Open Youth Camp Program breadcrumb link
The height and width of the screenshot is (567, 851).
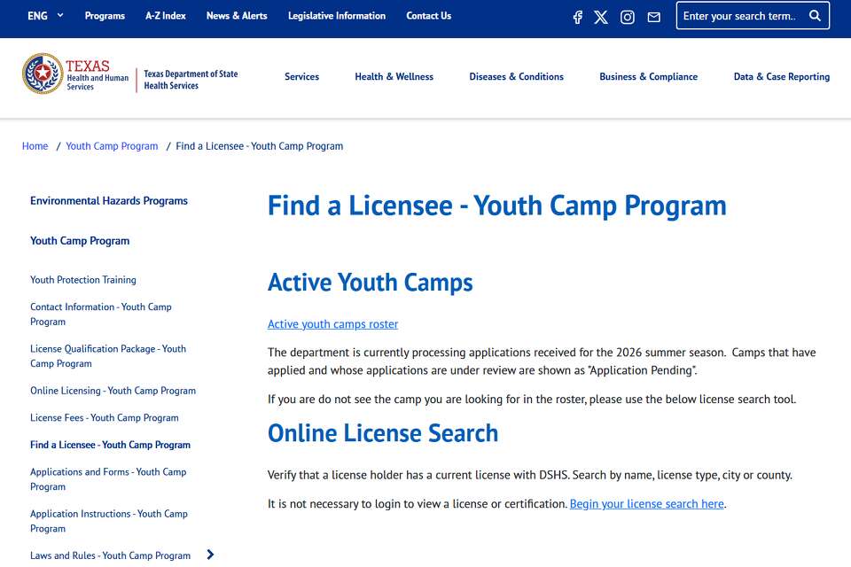point(112,146)
